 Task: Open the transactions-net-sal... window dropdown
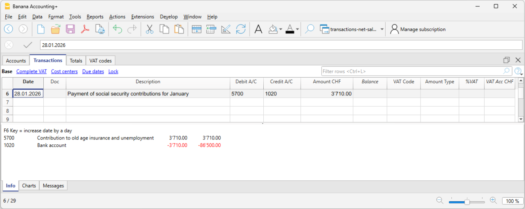pyautogui.click(x=382, y=29)
